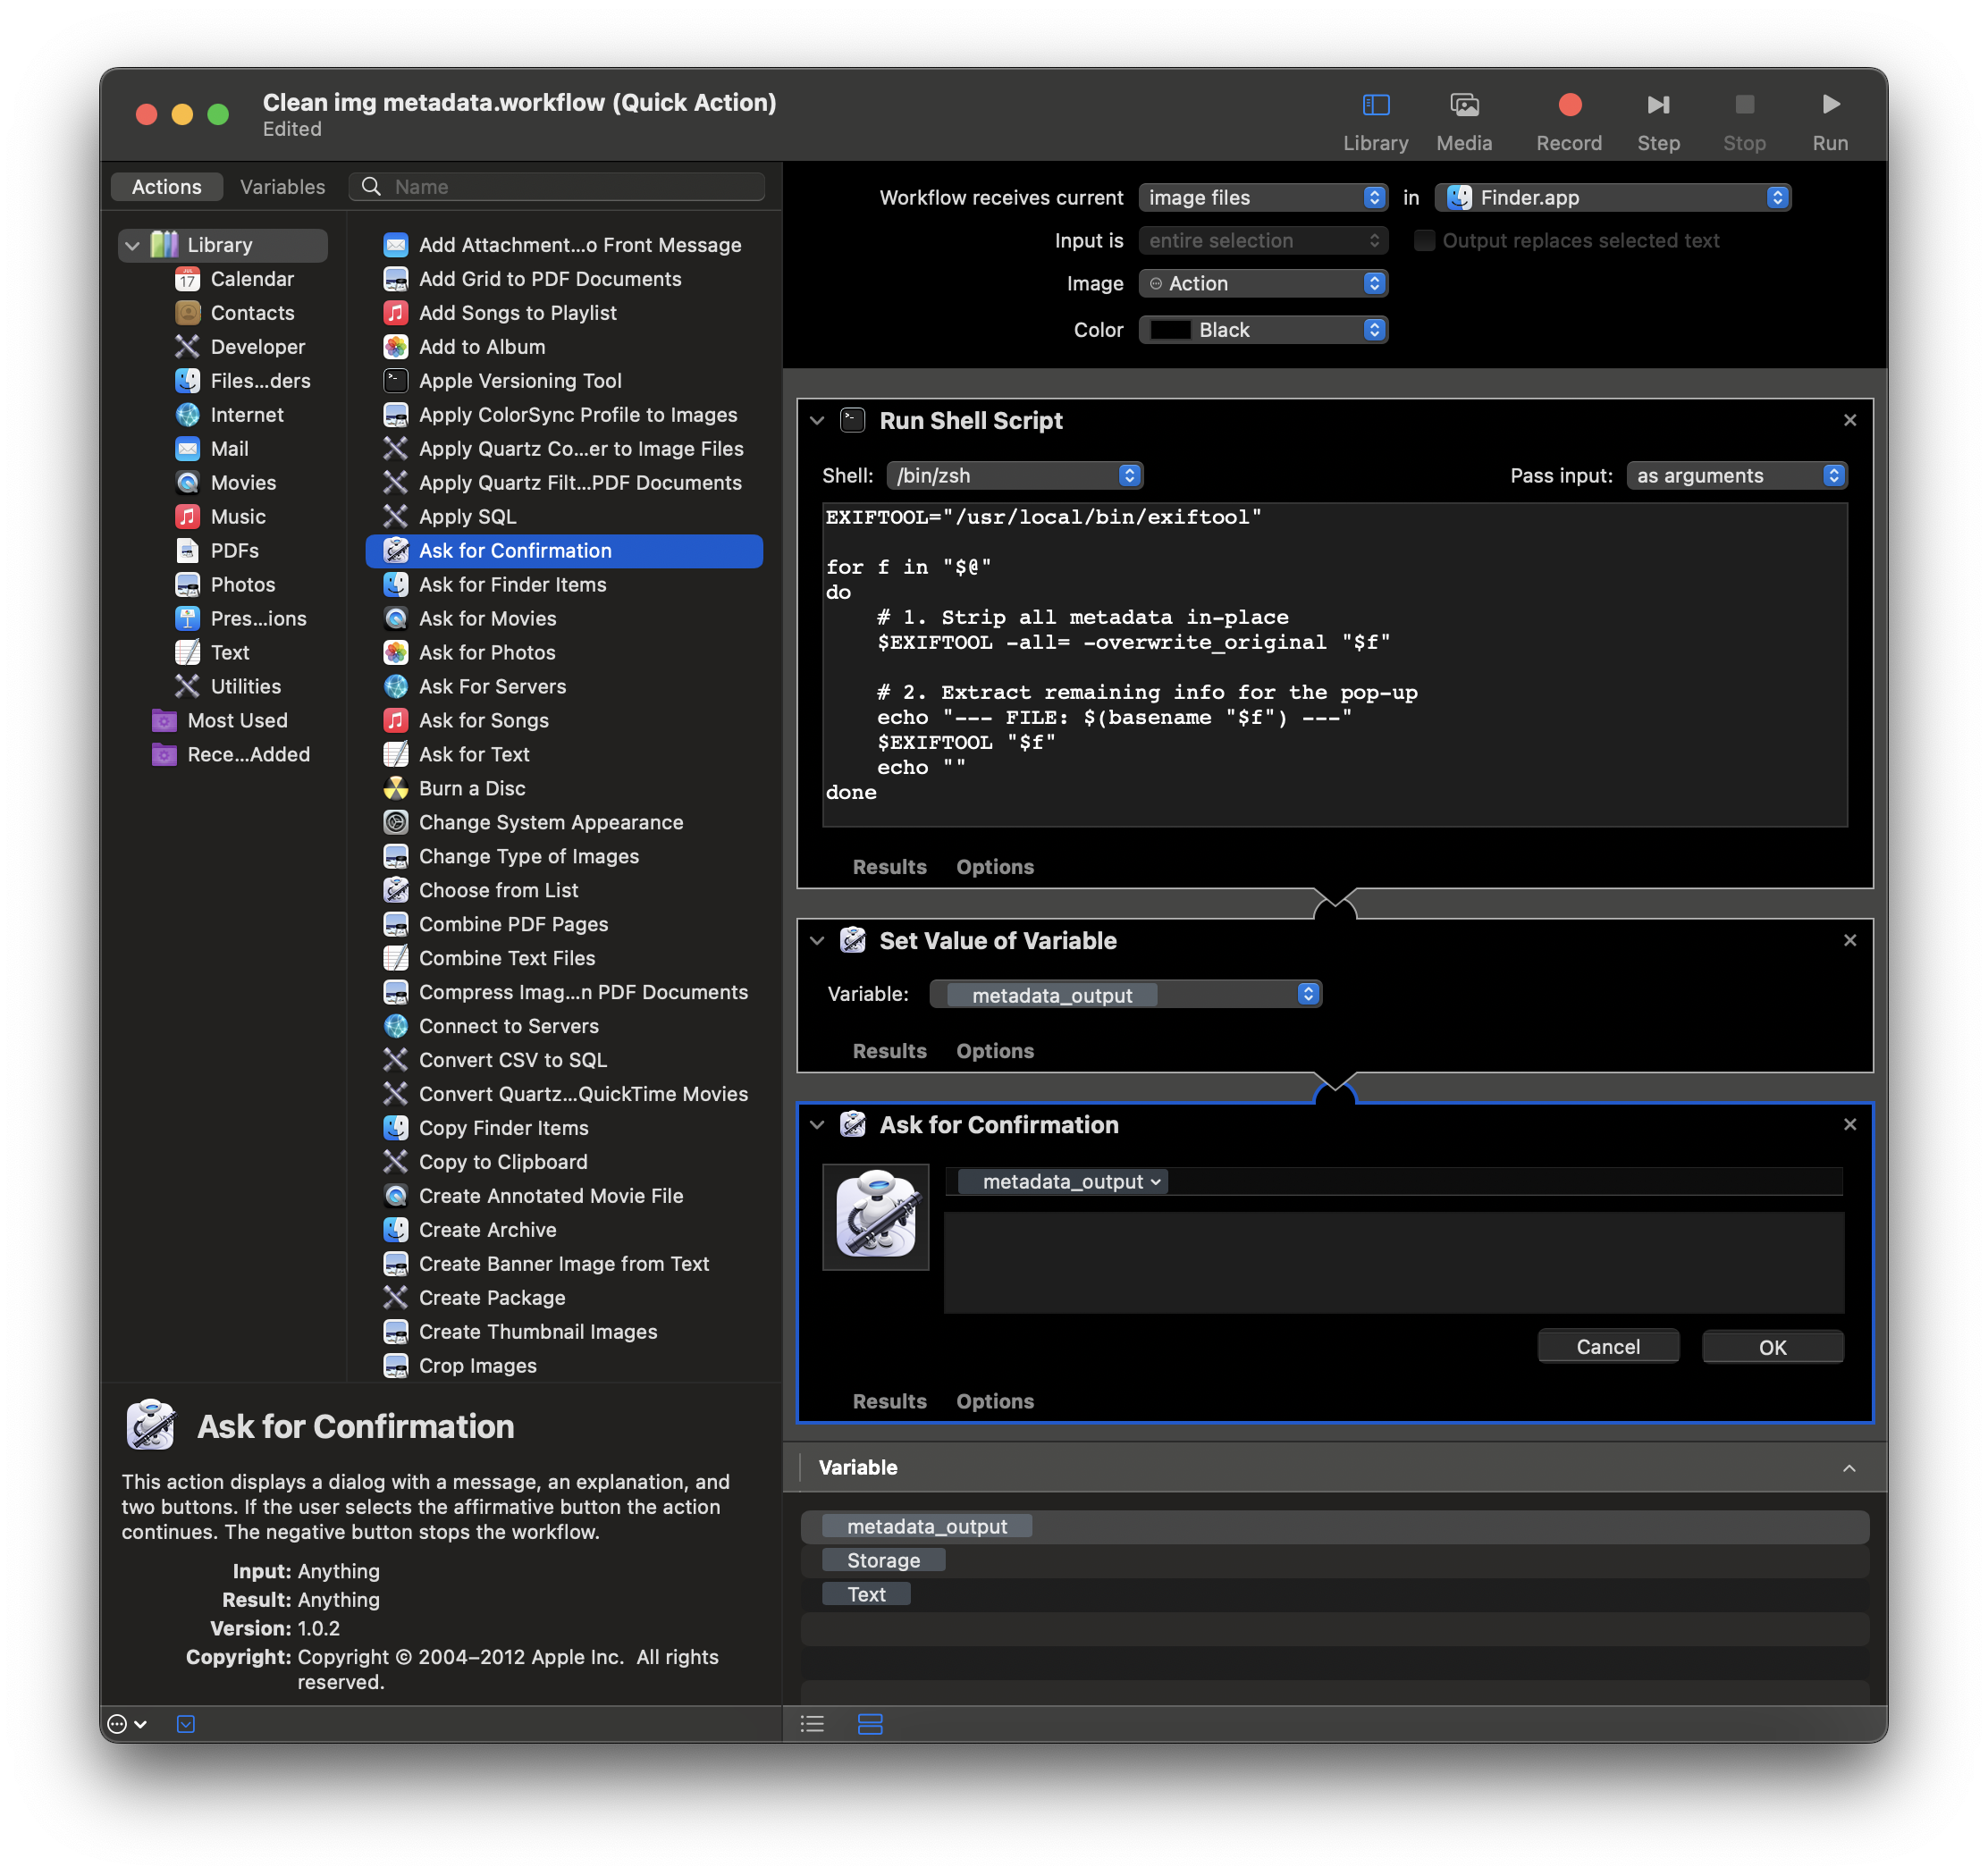Open the image files dropdown

pyautogui.click(x=1263, y=197)
